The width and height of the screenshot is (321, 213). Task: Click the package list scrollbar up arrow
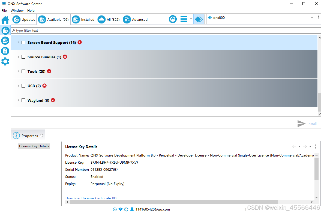pyautogui.click(x=319, y=38)
